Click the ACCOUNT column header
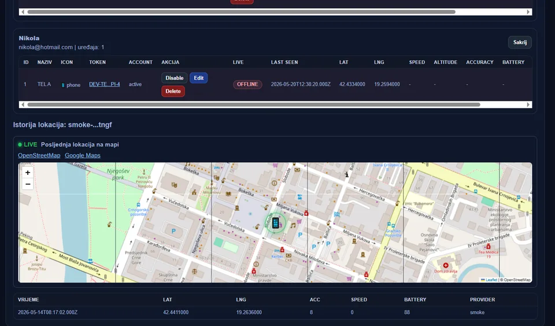The image size is (555, 326). (x=140, y=62)
